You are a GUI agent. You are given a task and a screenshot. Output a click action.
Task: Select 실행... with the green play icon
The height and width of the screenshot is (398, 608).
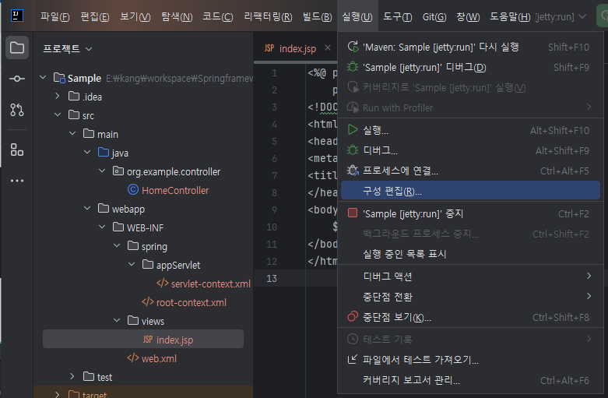[470, 130]
